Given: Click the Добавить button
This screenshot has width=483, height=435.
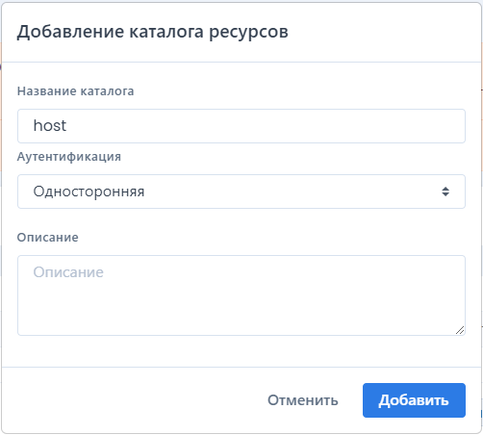Looking at the screenshot, I should point(414,400).
